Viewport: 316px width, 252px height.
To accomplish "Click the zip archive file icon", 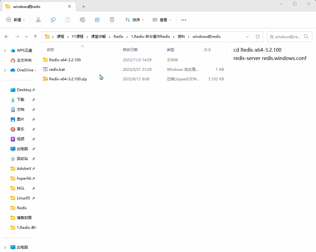I will (45, 79).
